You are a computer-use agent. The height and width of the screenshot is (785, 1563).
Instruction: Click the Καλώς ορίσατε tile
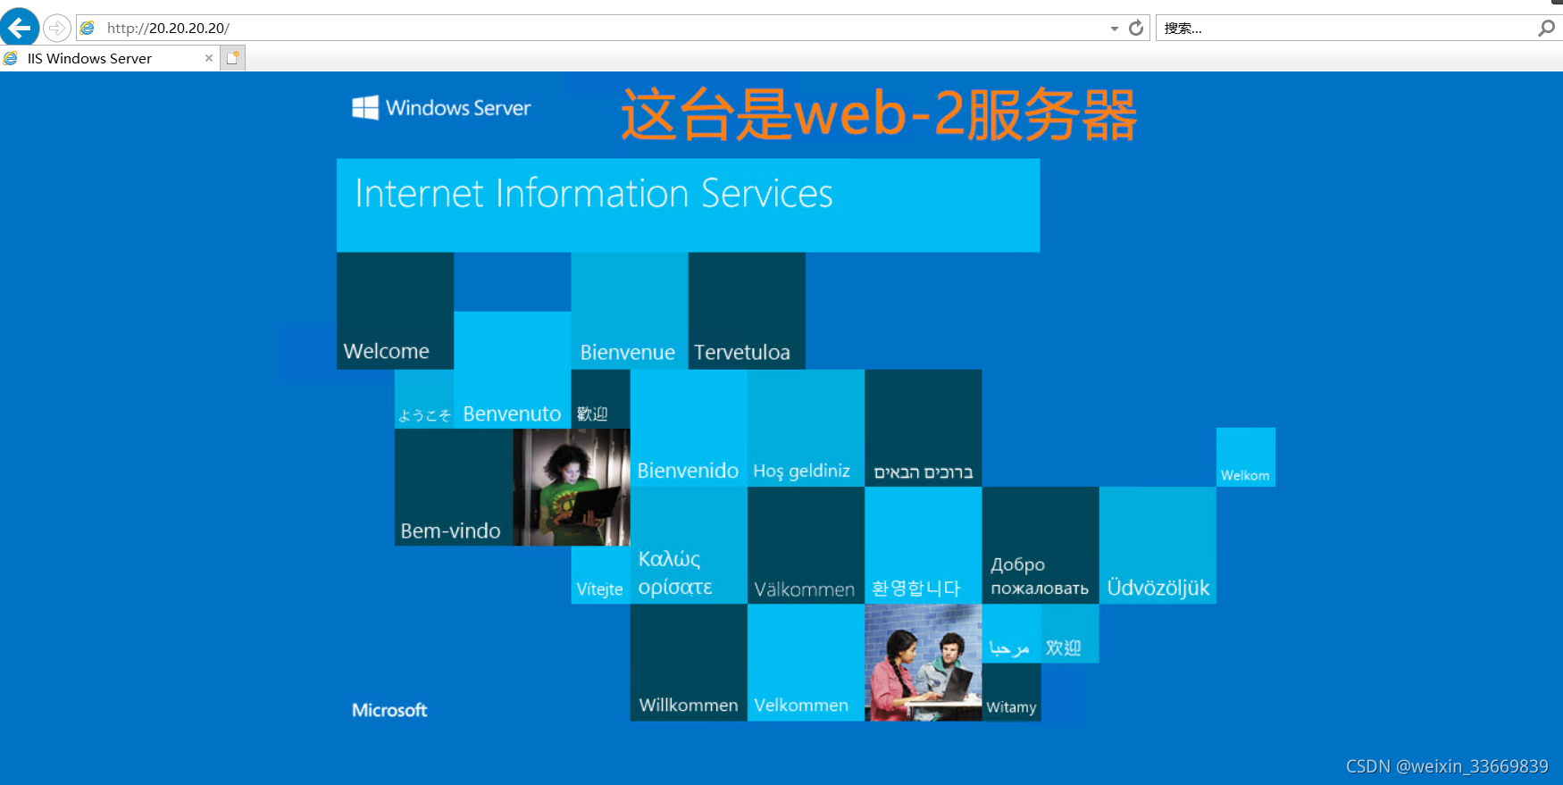(x=689, y=545)
